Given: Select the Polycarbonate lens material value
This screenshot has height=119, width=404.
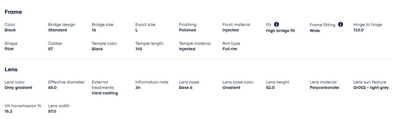Looking at the screenshot, I should (x=324, y=87).
